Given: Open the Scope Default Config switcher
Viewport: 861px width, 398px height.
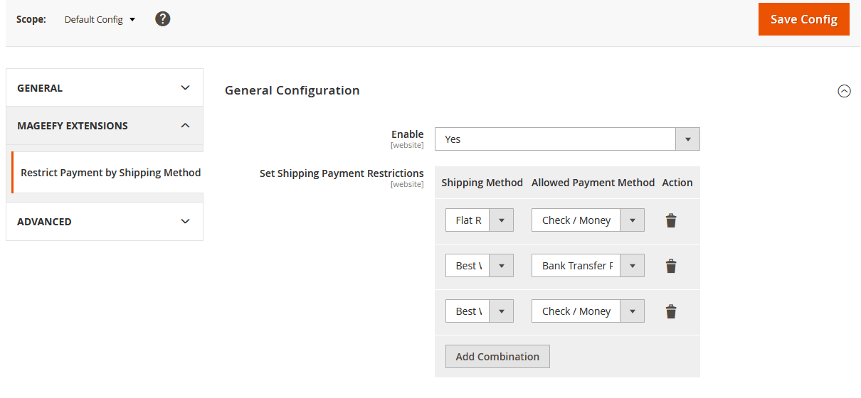Looking at the screenshot, I should coord(100,19).
